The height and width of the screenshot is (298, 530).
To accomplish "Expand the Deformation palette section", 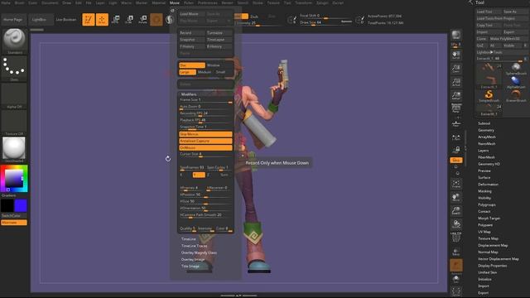I will tap(488, 184).
